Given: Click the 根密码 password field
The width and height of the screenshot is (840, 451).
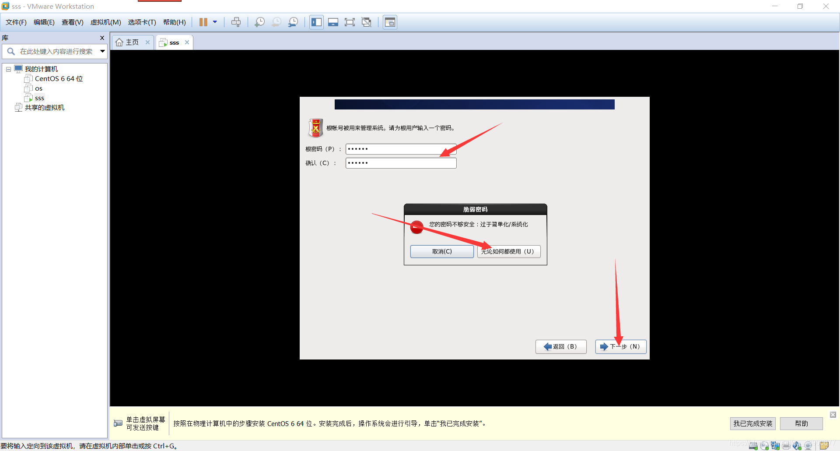Looking at the screenshot, I should click(401, 149).
